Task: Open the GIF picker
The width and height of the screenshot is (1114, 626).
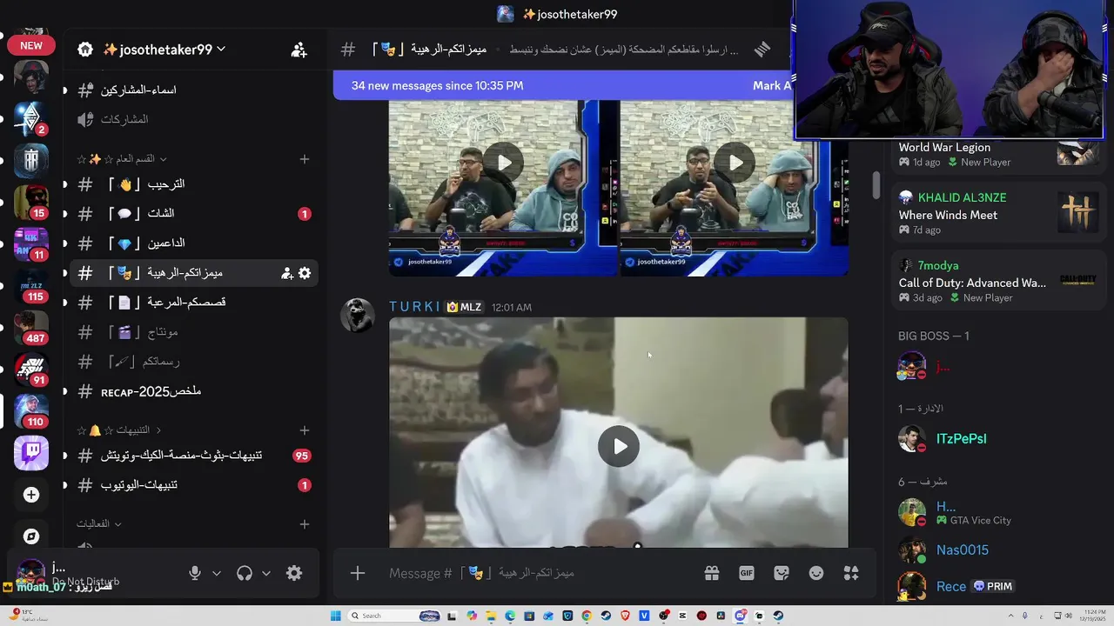Action: [747, 573]
